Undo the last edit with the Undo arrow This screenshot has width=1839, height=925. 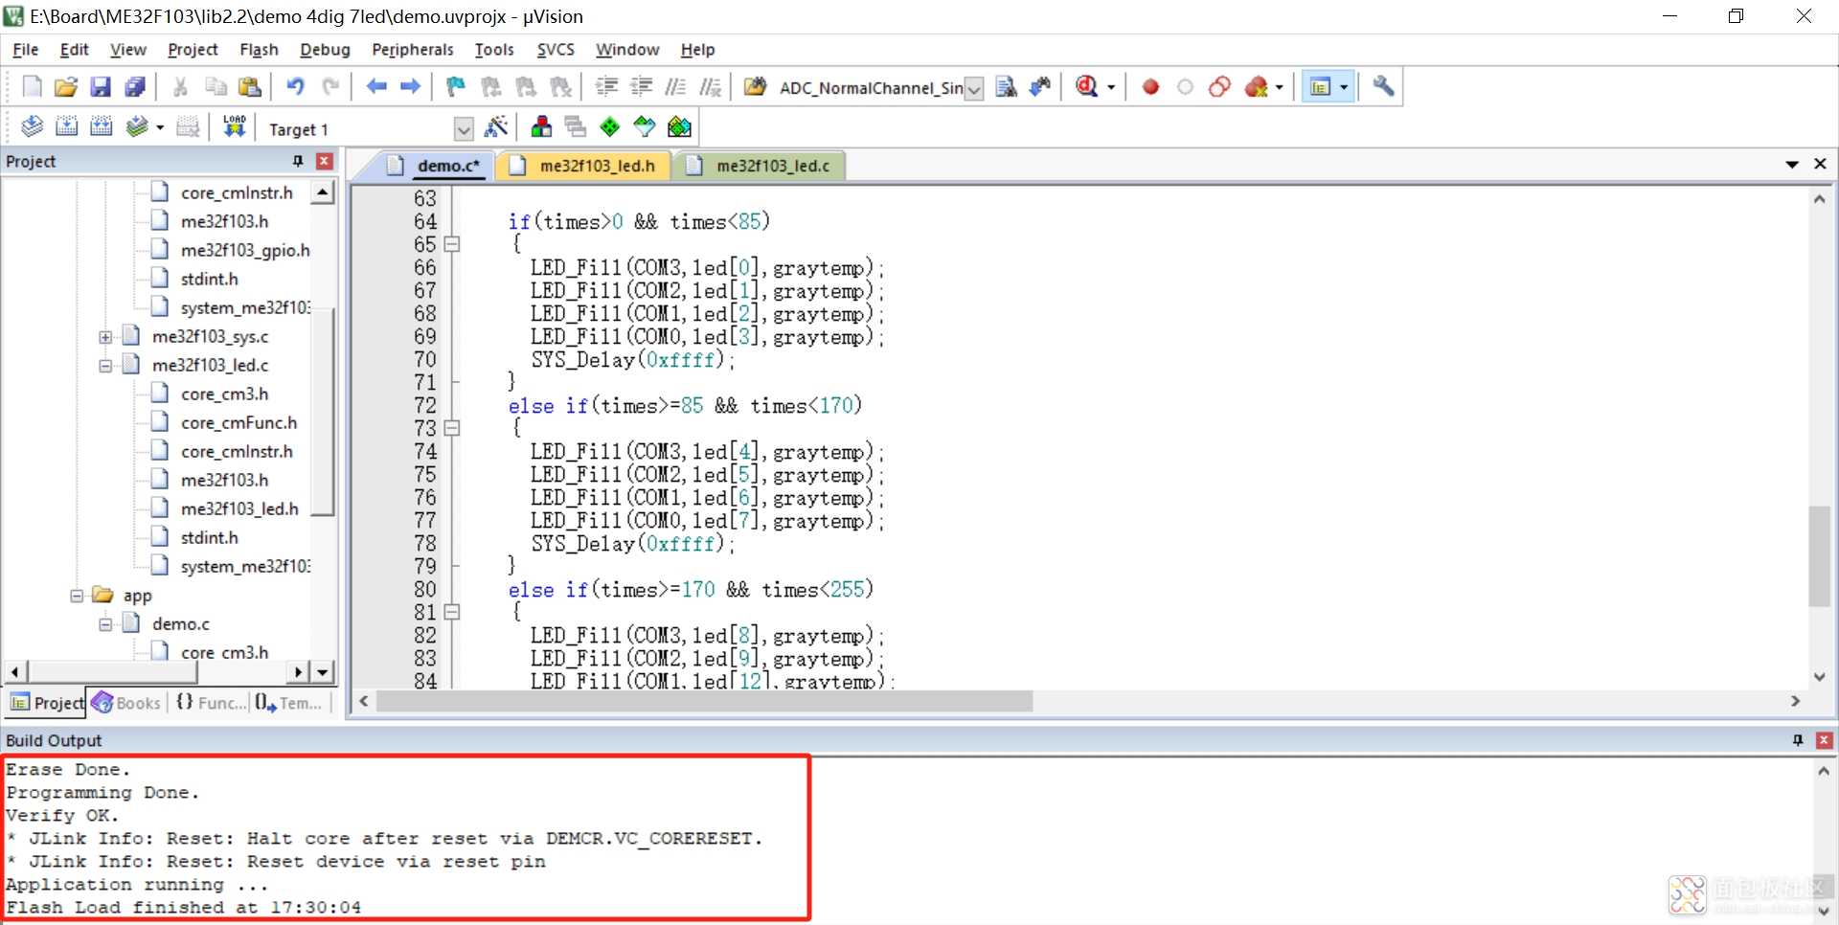(295, 87)
